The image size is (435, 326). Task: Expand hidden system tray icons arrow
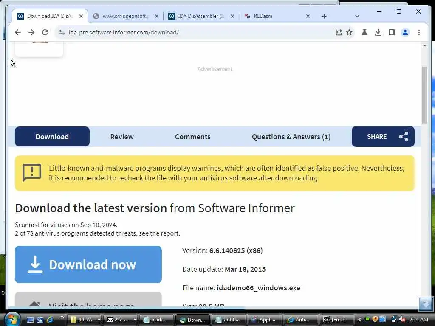pyautogui.click(x=359, y=320)
